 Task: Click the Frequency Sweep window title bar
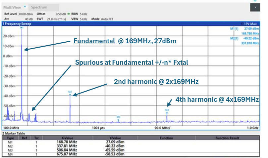(99, 24)
